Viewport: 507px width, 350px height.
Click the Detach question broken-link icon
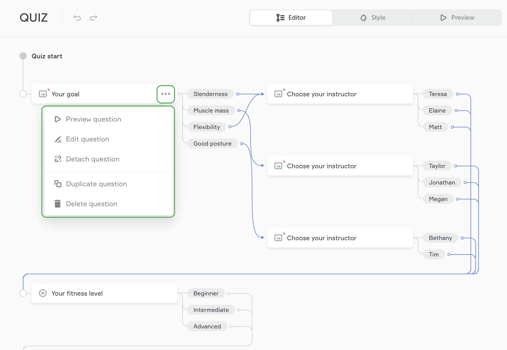(58, 159)
